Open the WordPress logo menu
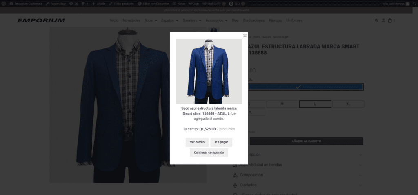Image resolution: width=418 pixels, height=195 pixels. (4, 4)
